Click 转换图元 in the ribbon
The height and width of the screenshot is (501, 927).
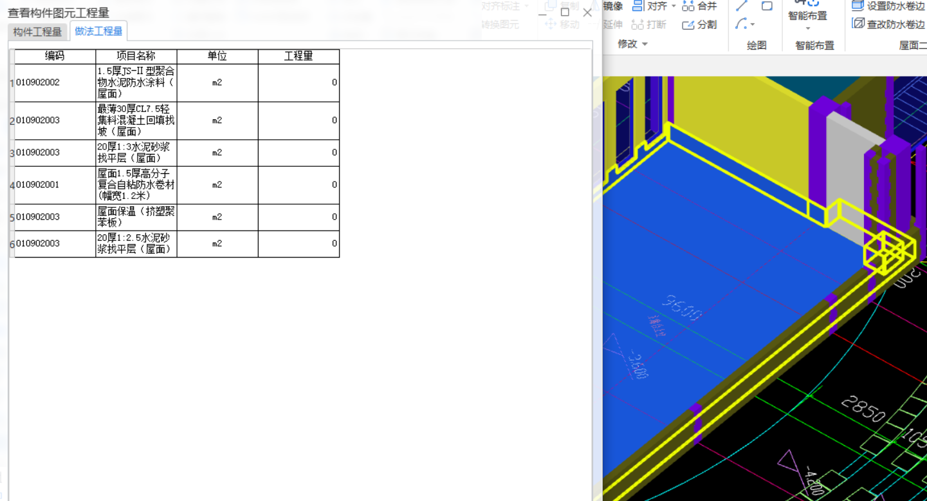500,24
